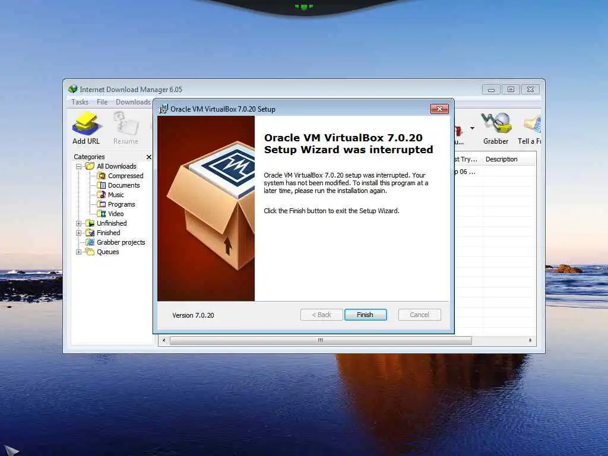Click the Back button in the setup wizard
608x456 pixels.
tap(321, 315)
